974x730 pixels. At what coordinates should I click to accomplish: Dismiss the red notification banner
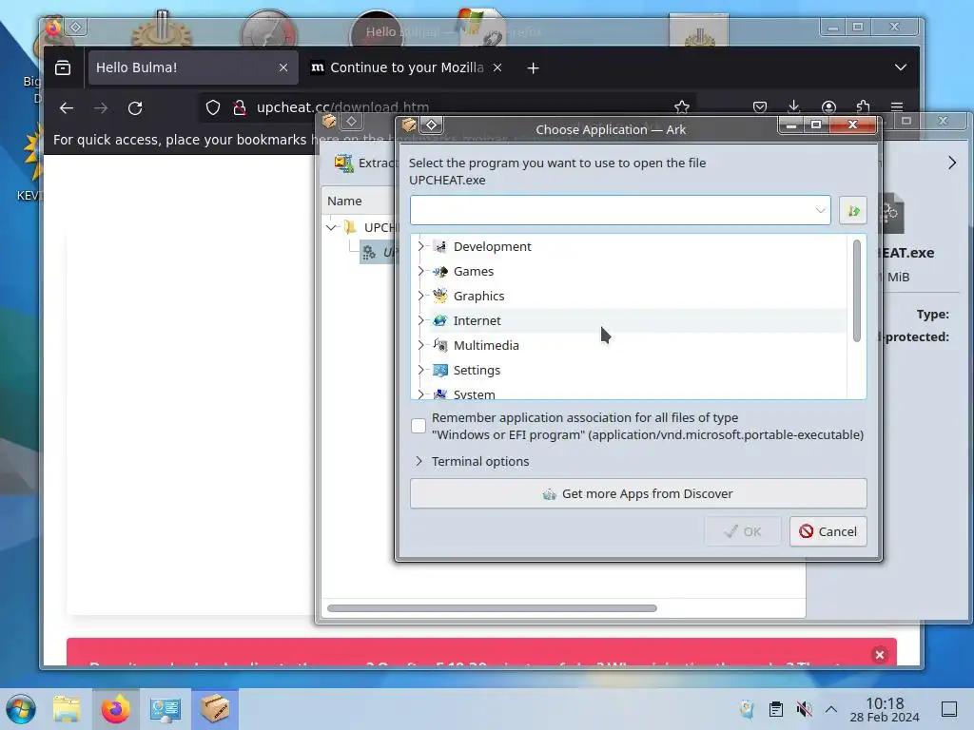[x=880, y=655]
